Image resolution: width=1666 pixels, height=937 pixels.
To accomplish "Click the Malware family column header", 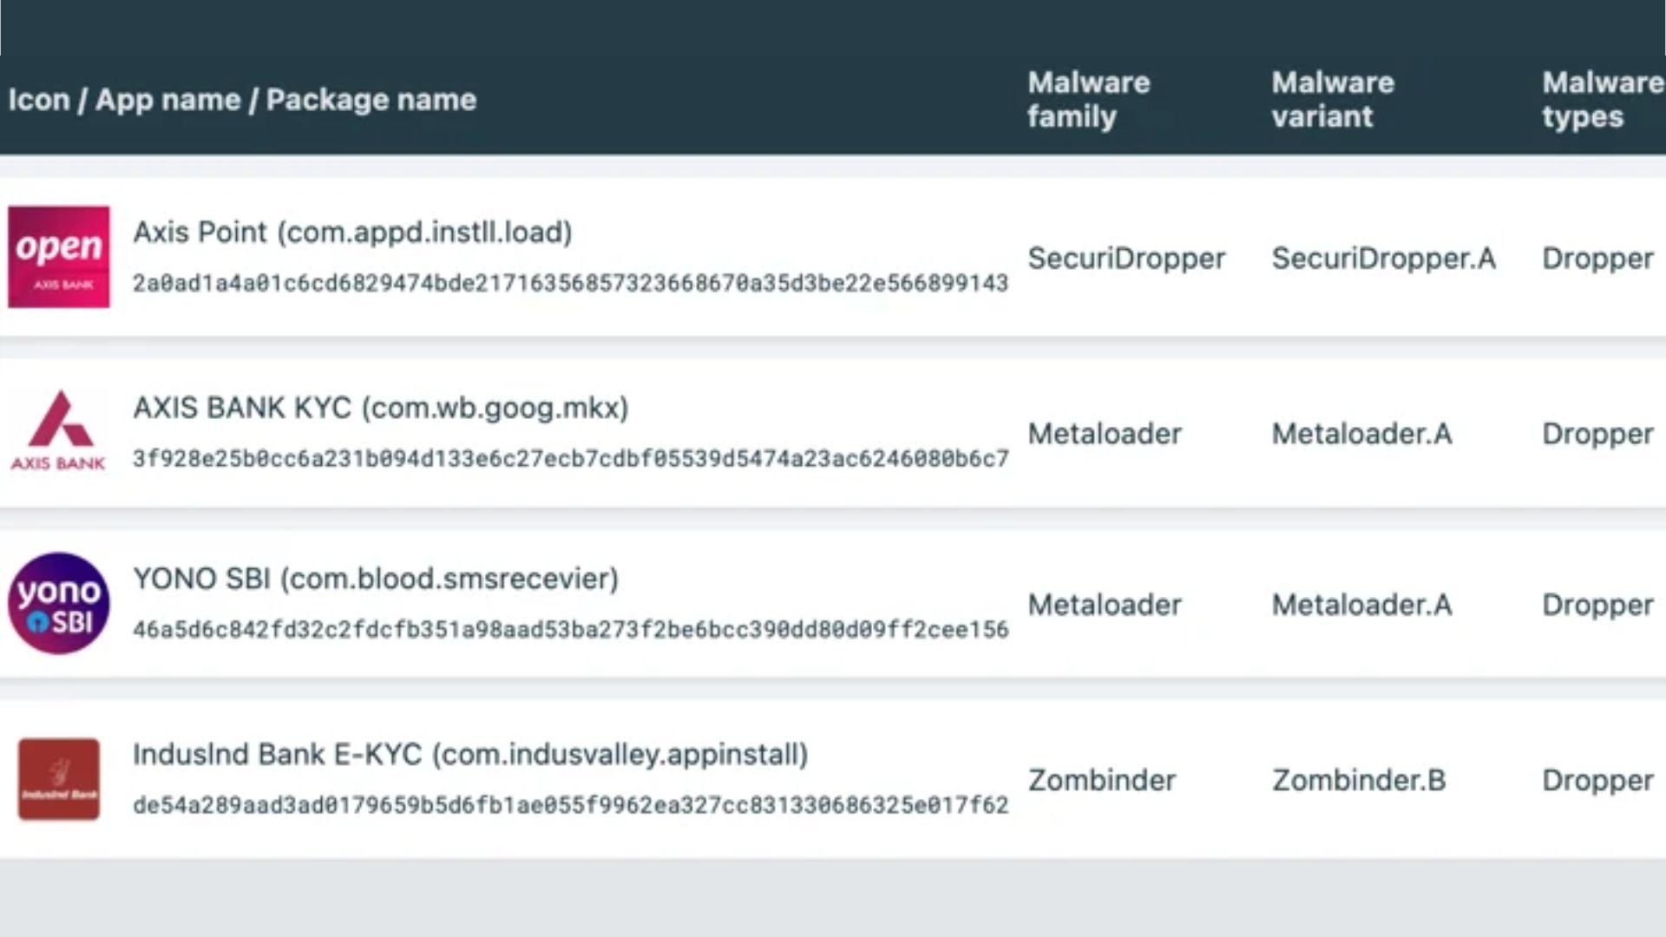I will click(1088, 100).
